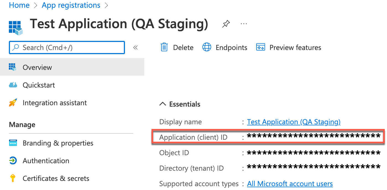Screen dimensions: 387x190
Task: Click the Delete trash icon
Action: [164, 47]
